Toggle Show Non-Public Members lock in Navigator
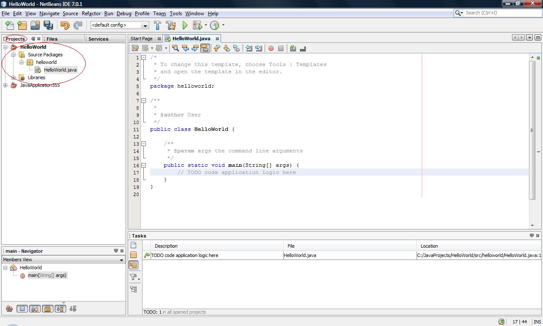This screenshot has width=543, height=326. tap(48, 309)
